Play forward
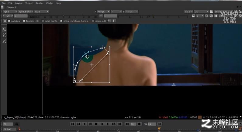The width and height of the screenshot is (242, 132). (108, 124)
